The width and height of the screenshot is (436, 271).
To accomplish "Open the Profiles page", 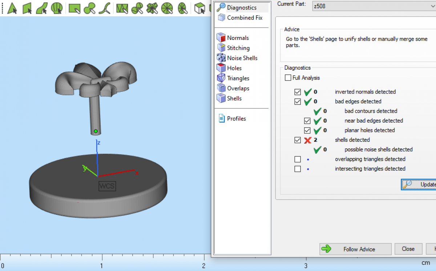I will pos(236,119).
